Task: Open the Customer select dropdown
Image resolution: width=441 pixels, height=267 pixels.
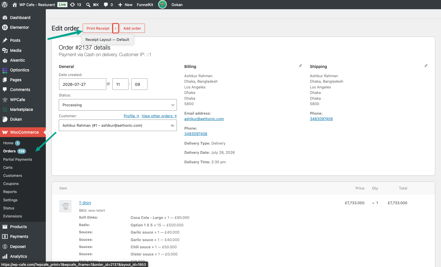Action: pos(118,125)
